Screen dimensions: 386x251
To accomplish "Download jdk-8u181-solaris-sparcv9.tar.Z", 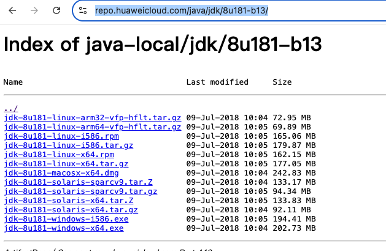I will pos(79,182).
